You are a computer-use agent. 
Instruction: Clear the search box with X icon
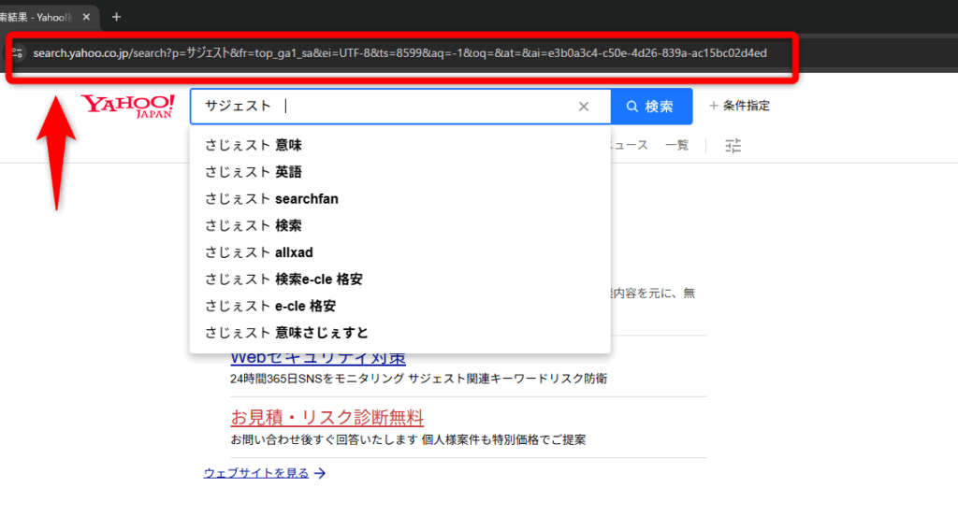[x=584, y=107]
